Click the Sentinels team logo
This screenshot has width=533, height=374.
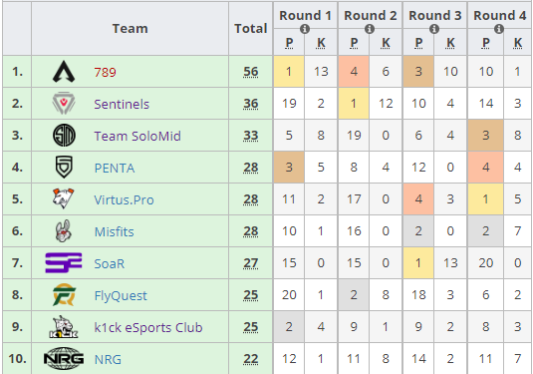[64, 103]
